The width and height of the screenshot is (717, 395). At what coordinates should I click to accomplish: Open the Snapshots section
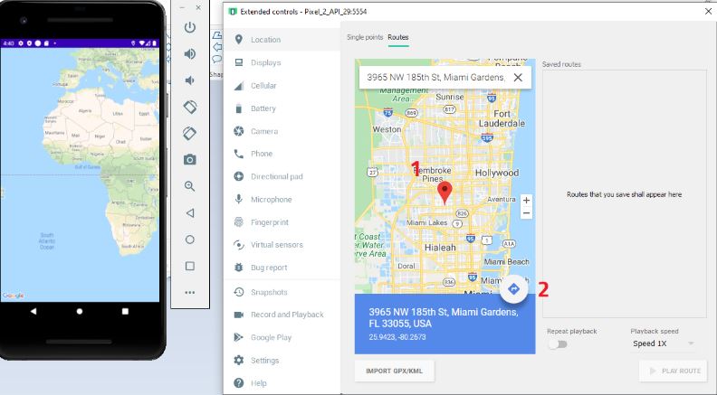pyautogui.click(x=282, y=292)
